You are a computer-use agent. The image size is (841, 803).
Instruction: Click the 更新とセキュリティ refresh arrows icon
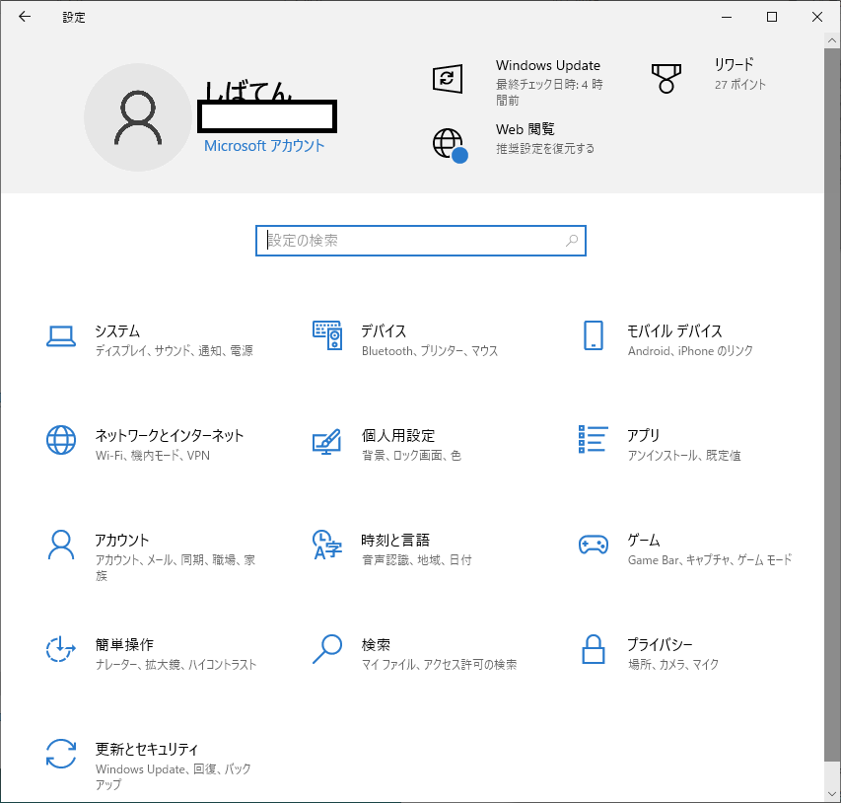pos(61,755)
